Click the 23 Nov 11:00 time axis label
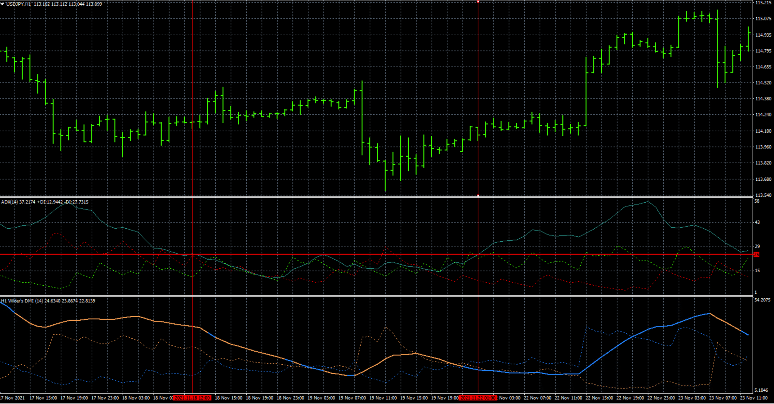The height and width of the screenshot is (404, 774). tap(754, 398)
